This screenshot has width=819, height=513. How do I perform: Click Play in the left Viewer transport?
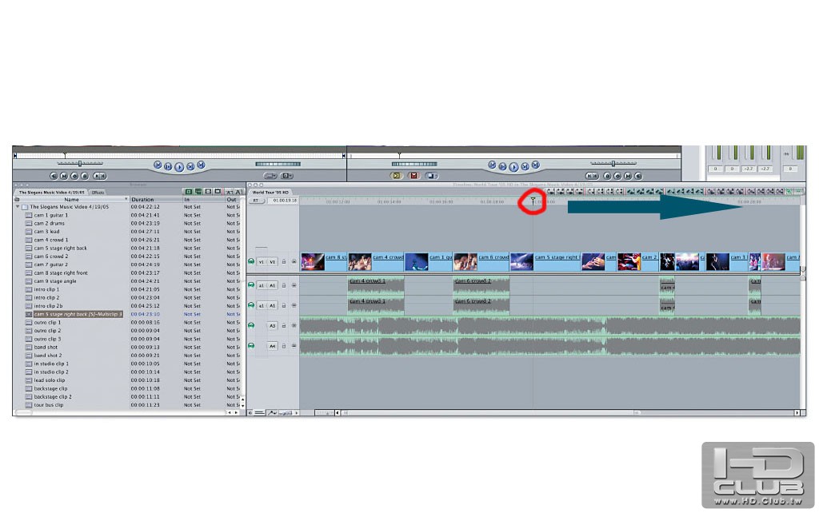click(x=179, y=167)
